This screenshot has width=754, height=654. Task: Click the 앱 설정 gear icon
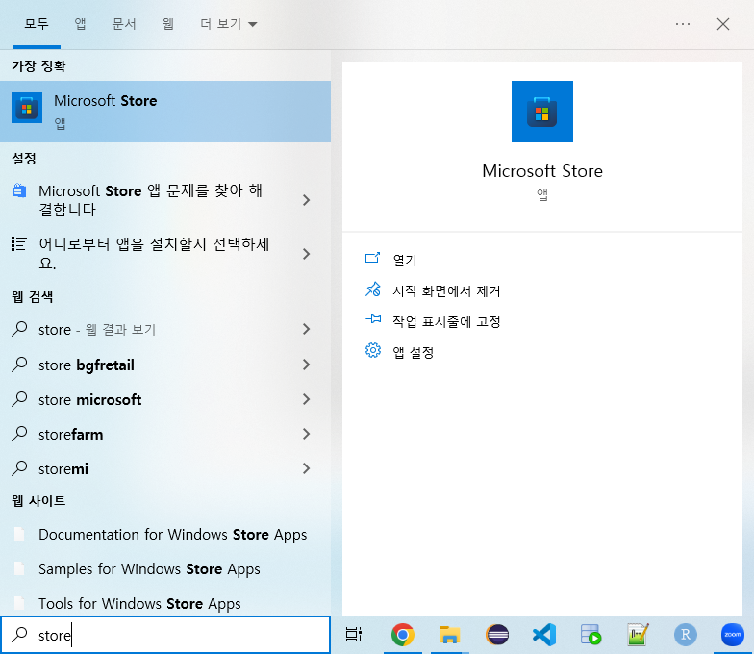click(373, 350)
